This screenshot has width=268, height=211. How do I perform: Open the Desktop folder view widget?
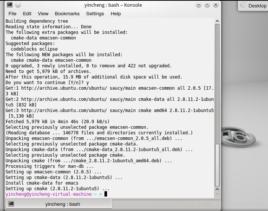253,6
